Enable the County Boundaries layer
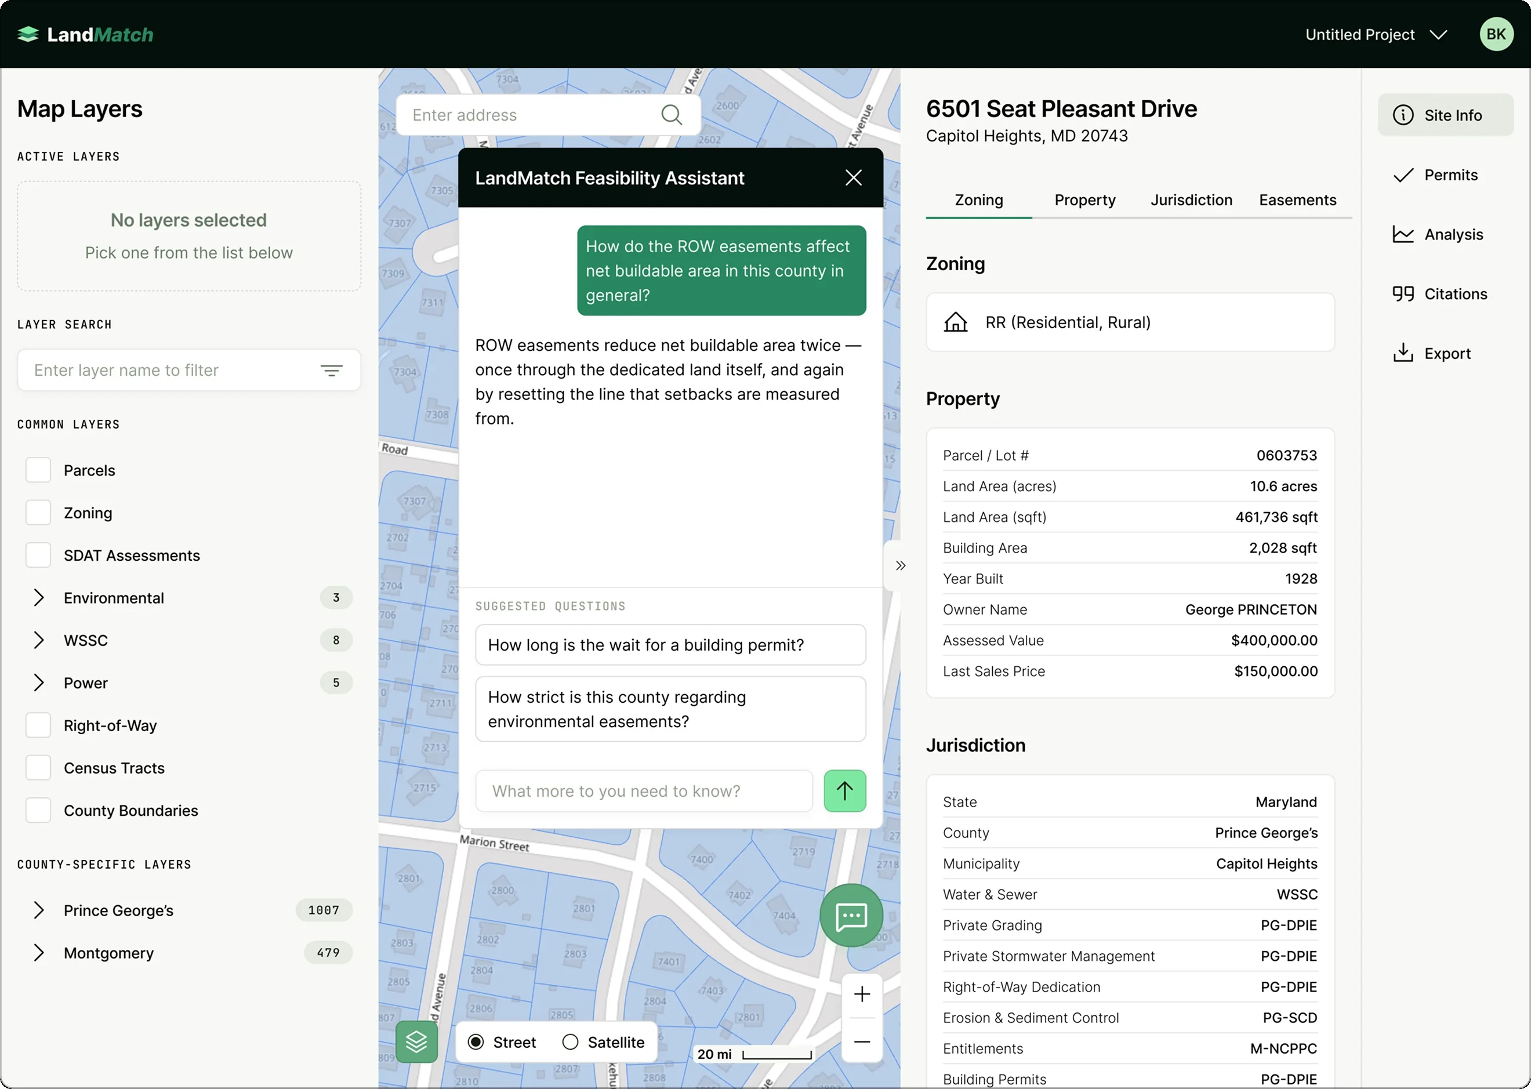 click(x=38, y=810)
